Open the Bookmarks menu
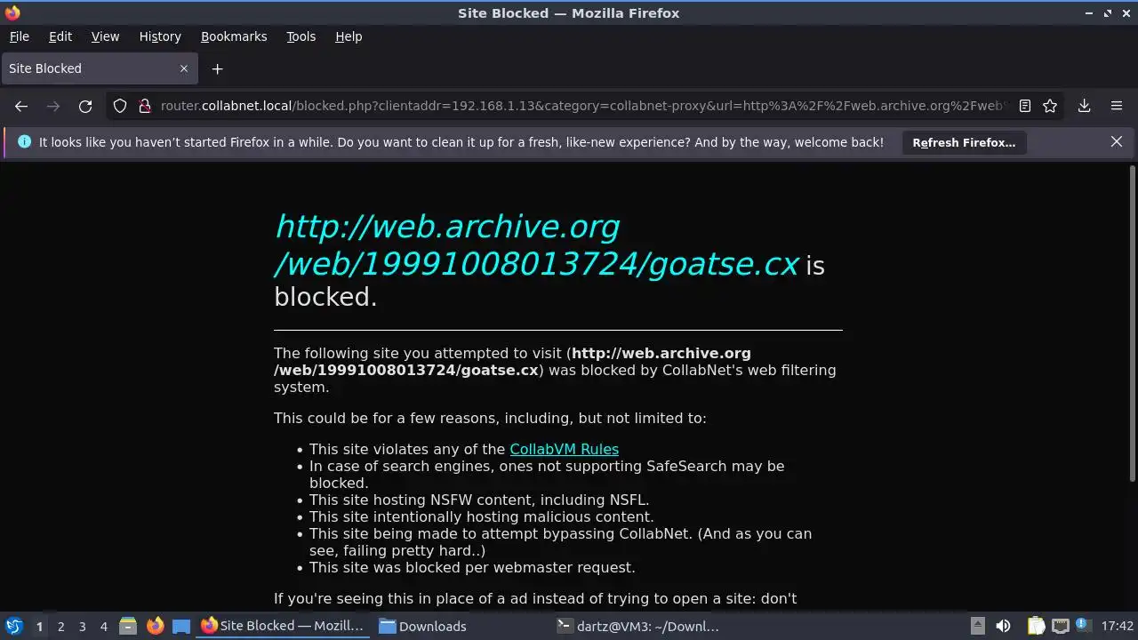Screen dimensions: 1138x640 234,36
